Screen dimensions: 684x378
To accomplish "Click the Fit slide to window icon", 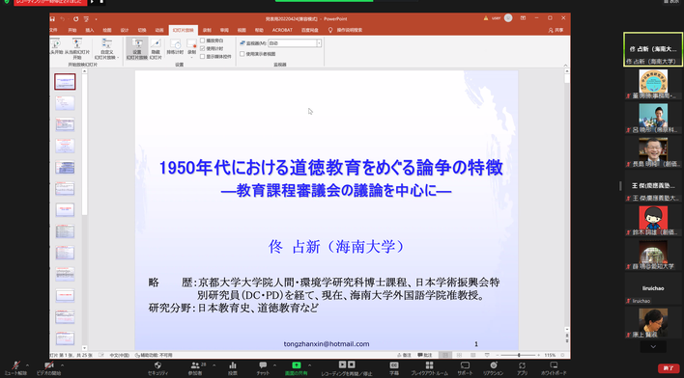I will (562, 356).
